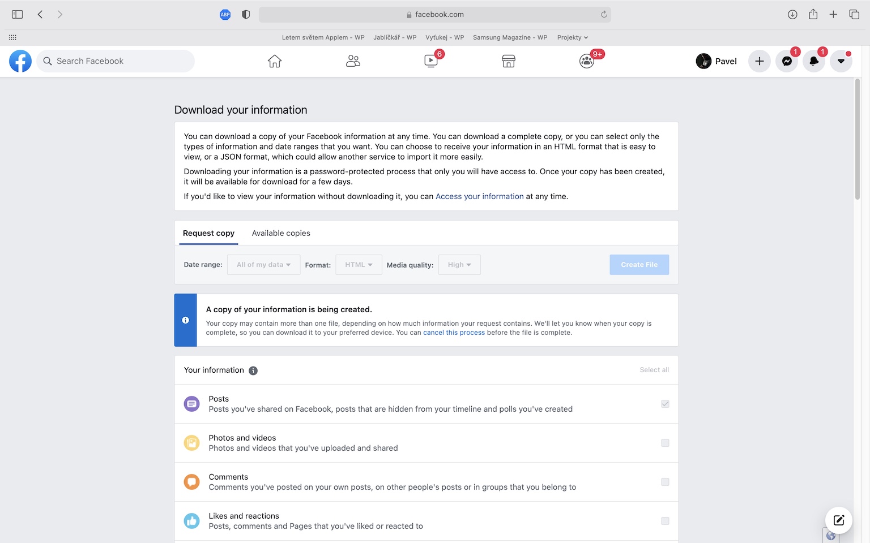Image resolution: width=870 pixels, height=543 pixels.
Task: Open the Friends icon in navigation
Action: [353, 61]
